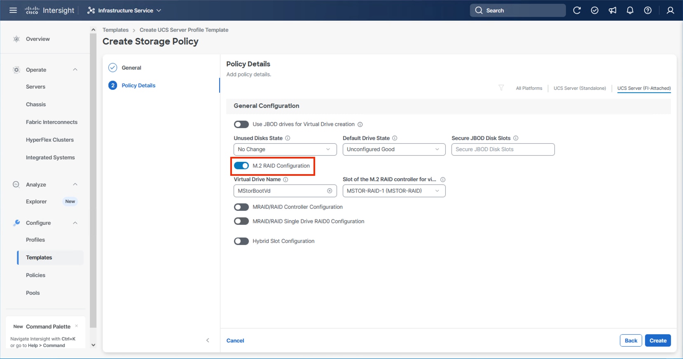Open the Default Drive State dropdown
Image resolution: width=683 pixels, height=359 pixels.
[x=394, y=149]
